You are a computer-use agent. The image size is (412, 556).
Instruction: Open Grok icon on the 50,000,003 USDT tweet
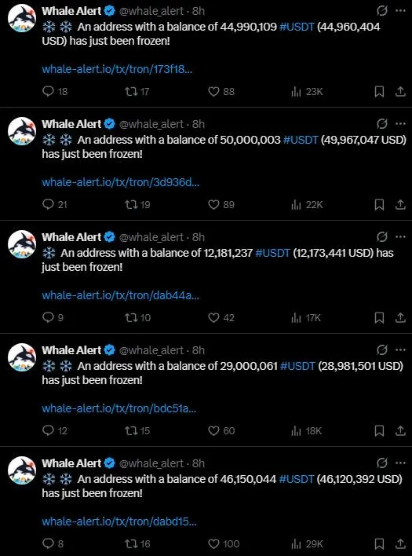click(382, 124)
